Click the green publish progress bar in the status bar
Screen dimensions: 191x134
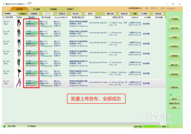(150, 126)
